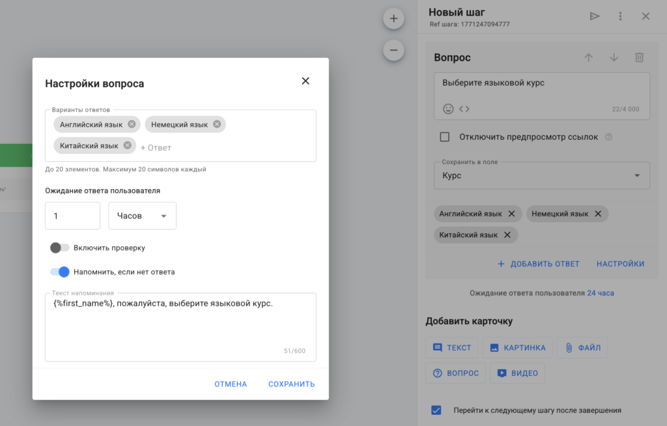
Task: Remove the Немецкий язык chip in dialog
Action: coord(217,124)
